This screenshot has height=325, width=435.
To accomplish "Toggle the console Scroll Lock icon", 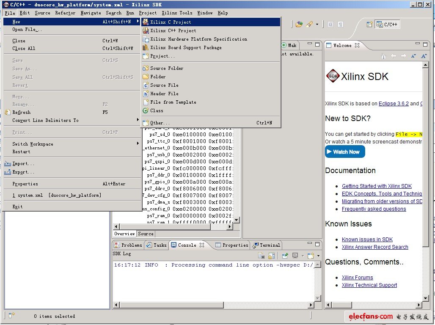I will point(271,256).
